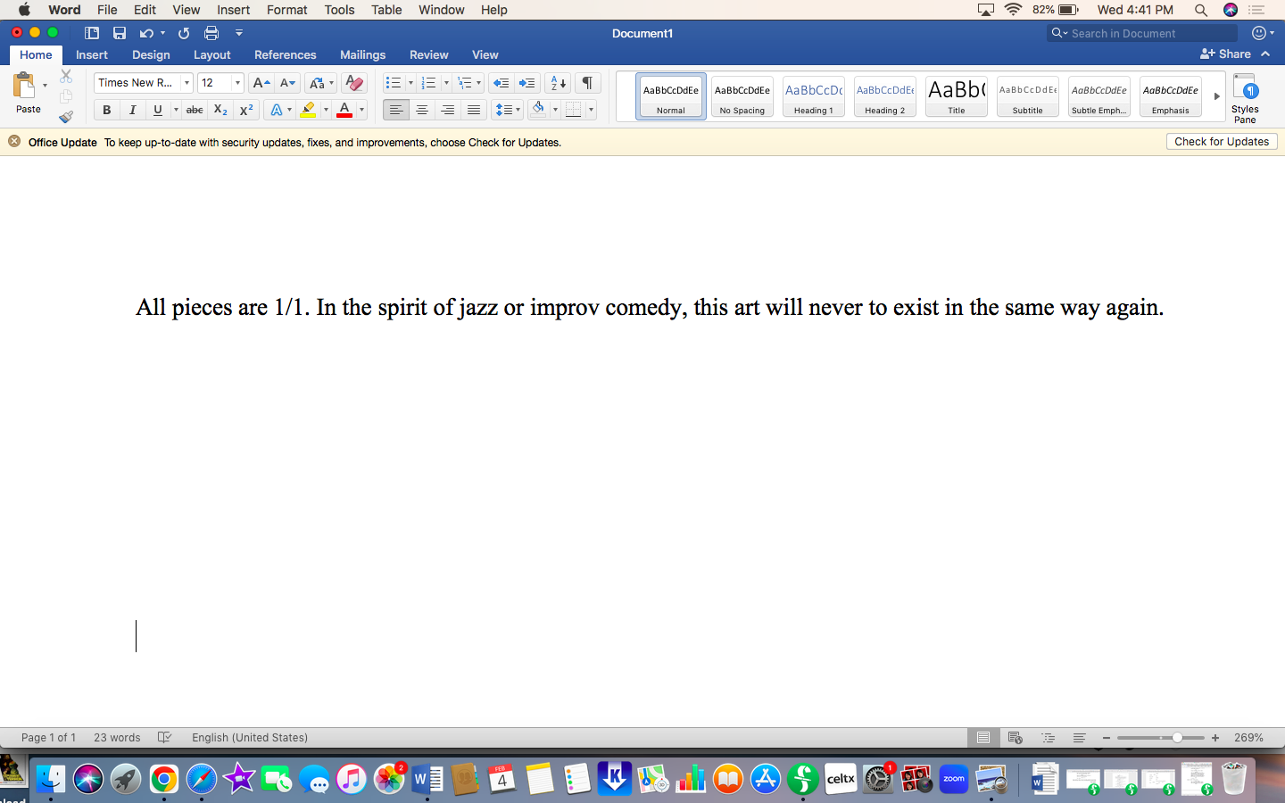Dismiss the Office Update notification bar
This screenshot has width=1285, height=803.
click(x=14, y=141)
